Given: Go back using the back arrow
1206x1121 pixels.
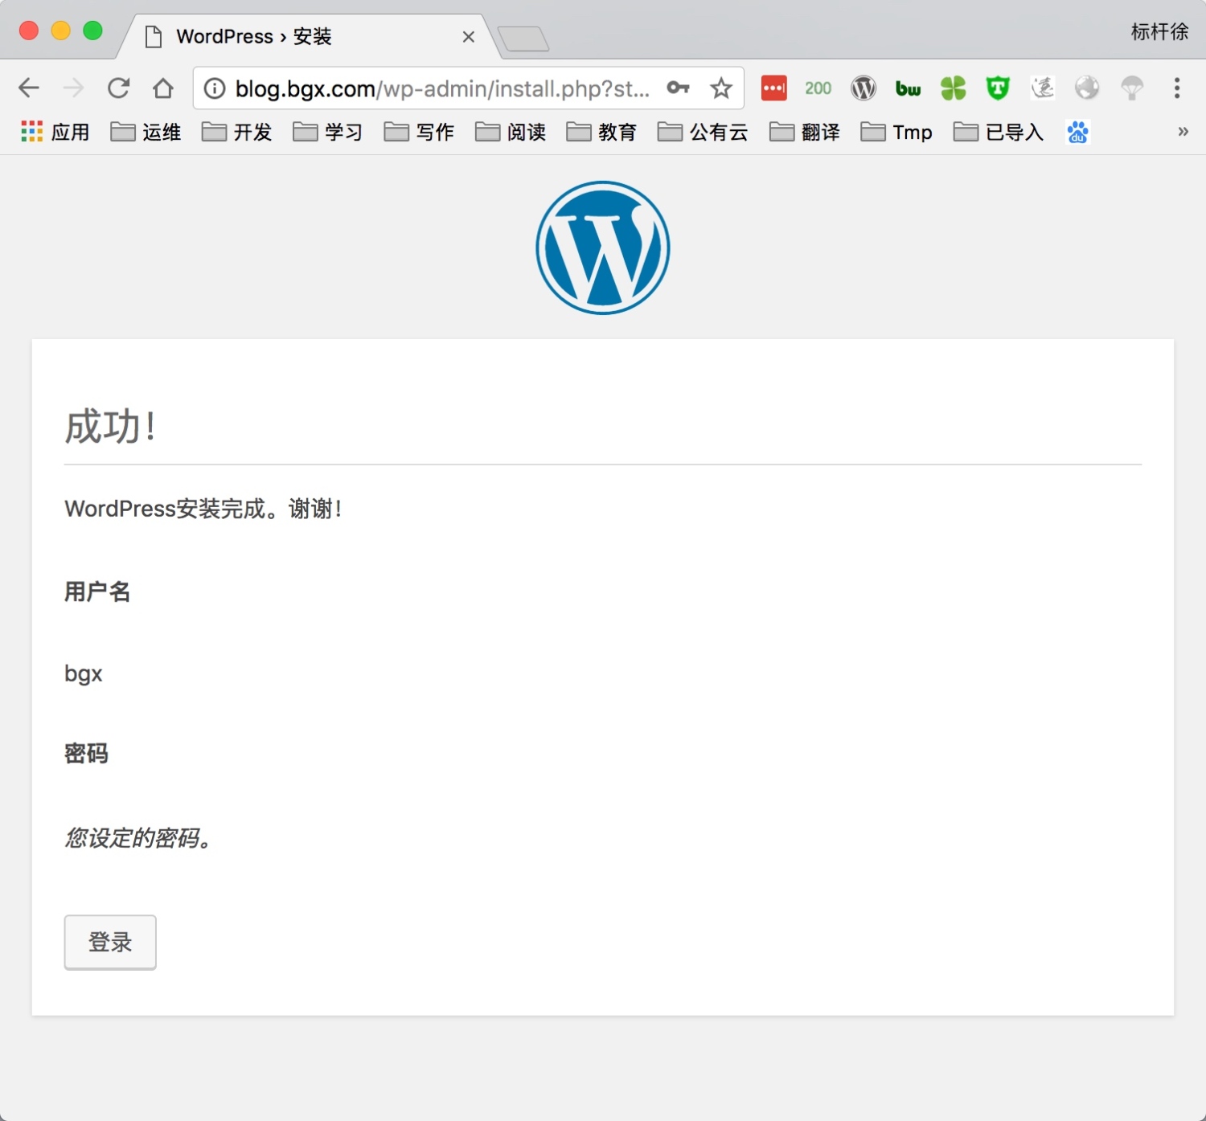Looking at the screenshot, I should point(29,88).
